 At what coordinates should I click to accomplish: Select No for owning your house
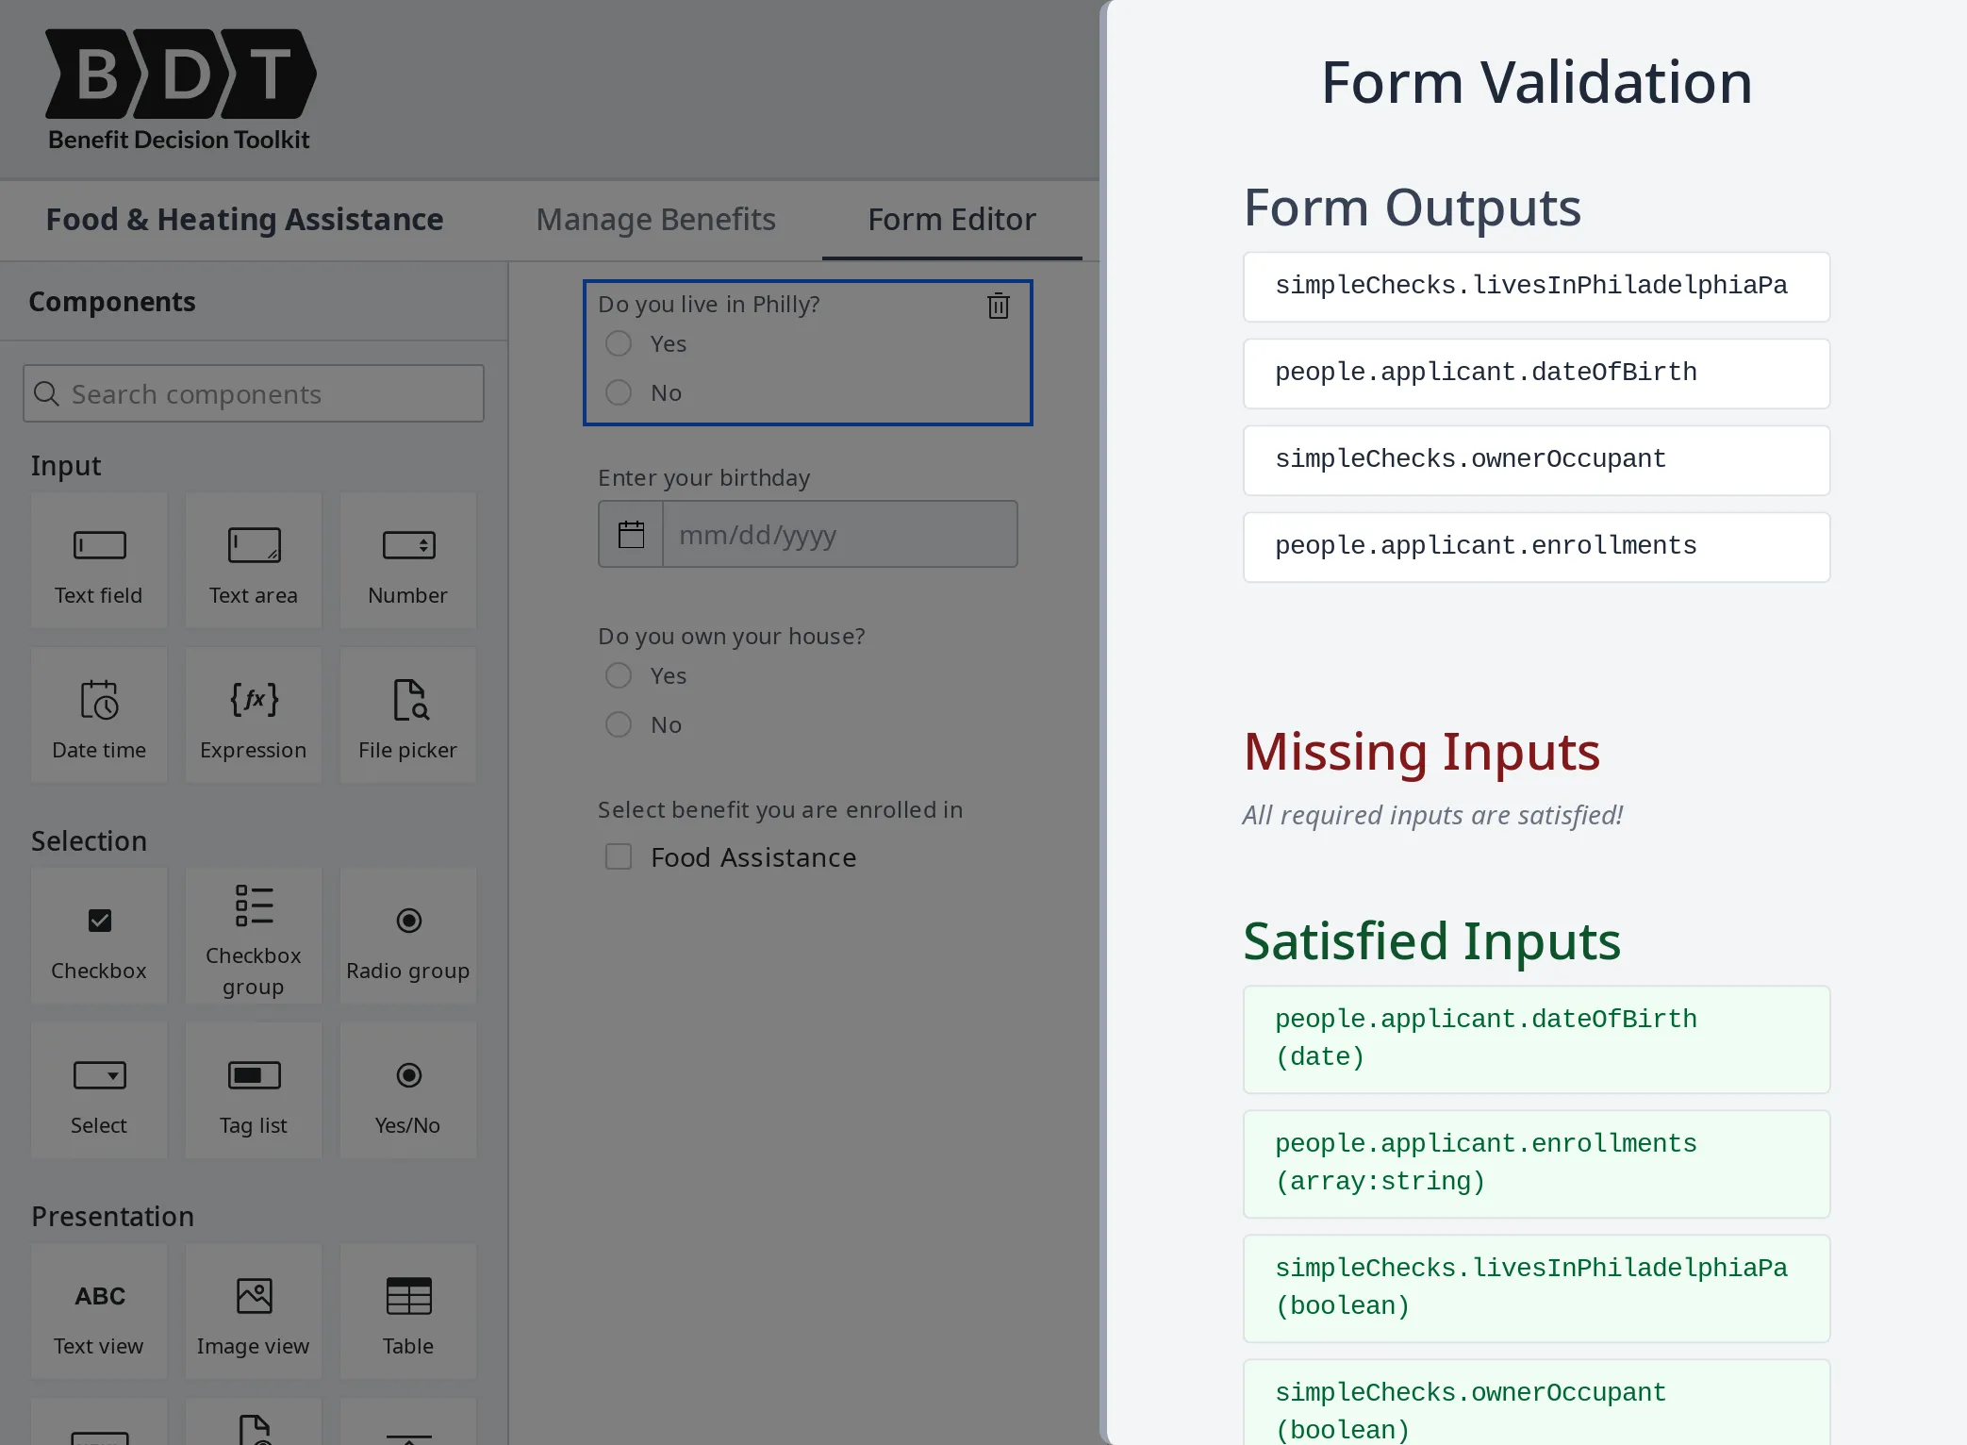coord(618,723)
